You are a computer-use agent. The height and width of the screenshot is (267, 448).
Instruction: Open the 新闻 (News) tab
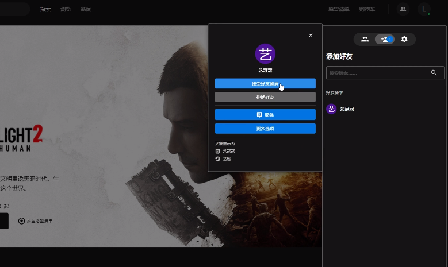tap(86, 10)
